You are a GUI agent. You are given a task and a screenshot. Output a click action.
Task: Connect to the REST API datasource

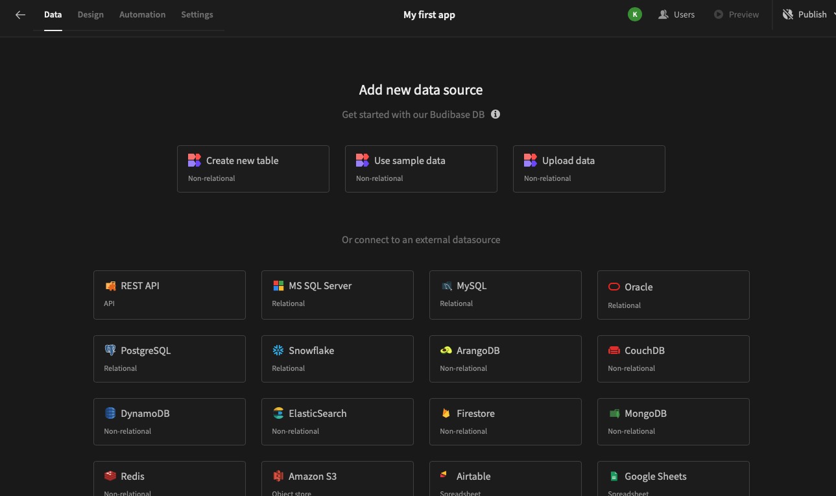click(169, 295)
